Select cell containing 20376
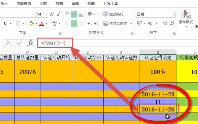This screenshot has height=124, width=198. pyautogui.click(x=27, y=72)
